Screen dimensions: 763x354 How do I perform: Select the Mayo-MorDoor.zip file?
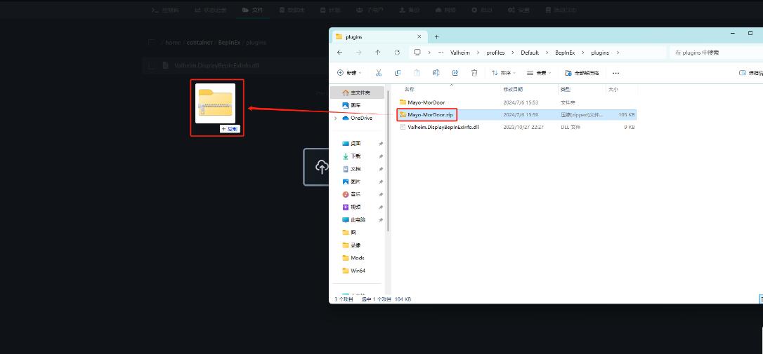(x=517, y=114)
